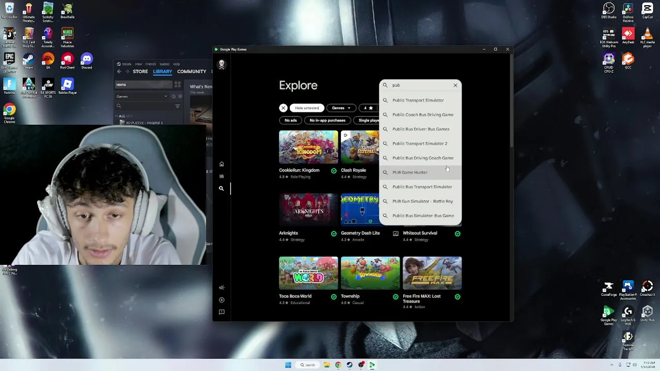Go to Home in Play Games sidebar
The width and height of the screenshot is (660, 371).
point(222,164)
